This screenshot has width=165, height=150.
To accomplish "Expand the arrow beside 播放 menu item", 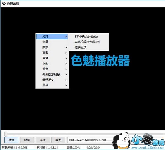I will click(x=66, y=48).
